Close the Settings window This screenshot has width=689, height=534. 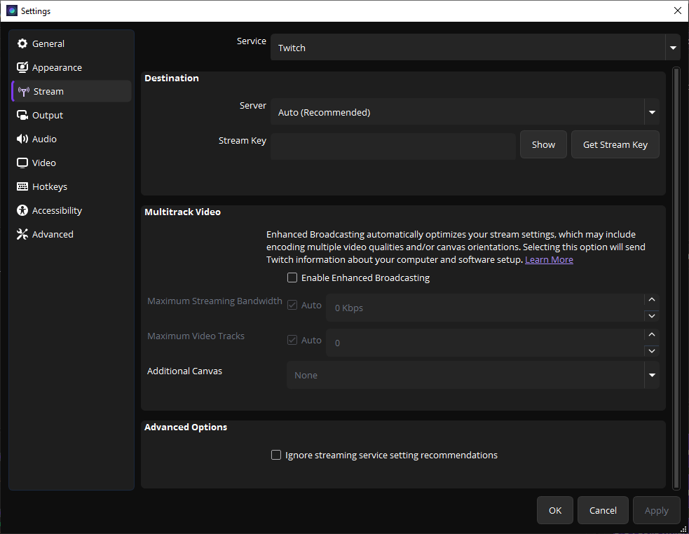coord(678,11)
